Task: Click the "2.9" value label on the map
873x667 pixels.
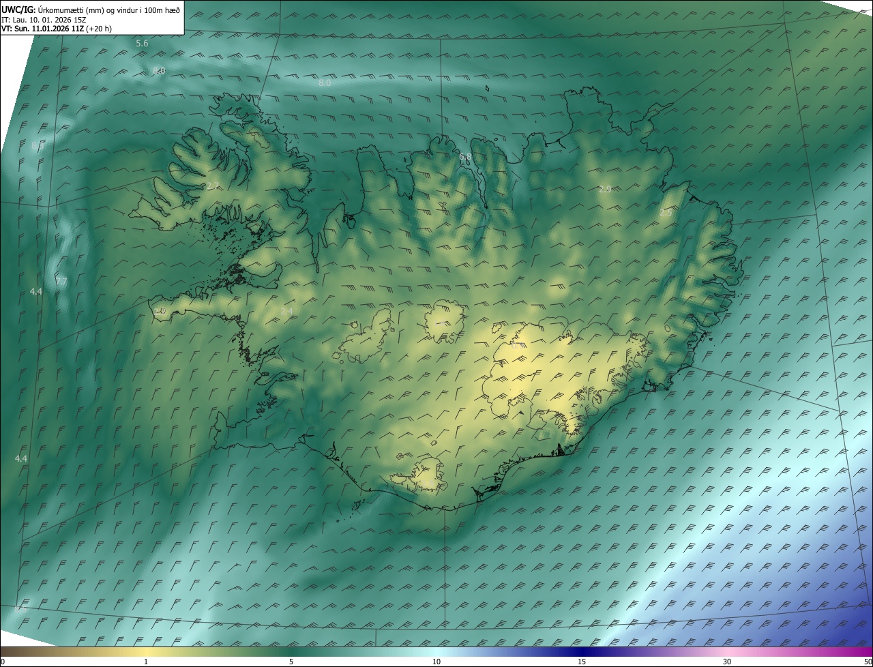Action: pyautogui.click(x=605, y=190)
